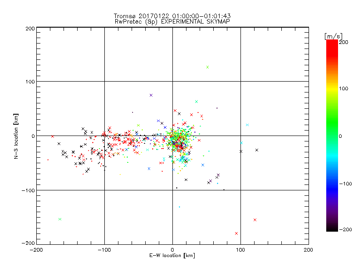Select the 'RwPretec (8p) EXPERIMENTAL SKYMAP' subtitle

pos(172,22)
